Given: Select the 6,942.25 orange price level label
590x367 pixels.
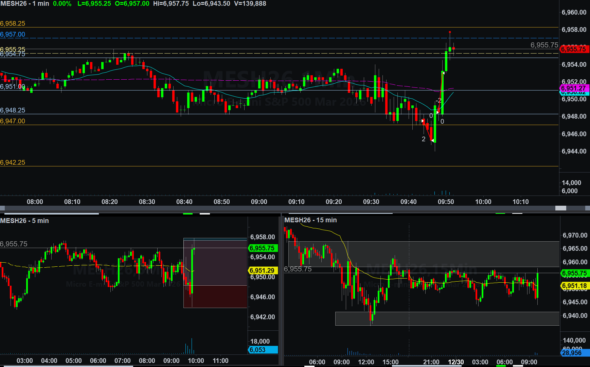Looking at the screenshot, I should pyautogui.click(x=13, y=162).
